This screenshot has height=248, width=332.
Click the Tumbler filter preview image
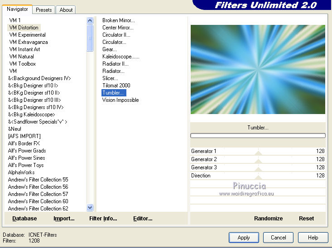[x=258, y=69]
